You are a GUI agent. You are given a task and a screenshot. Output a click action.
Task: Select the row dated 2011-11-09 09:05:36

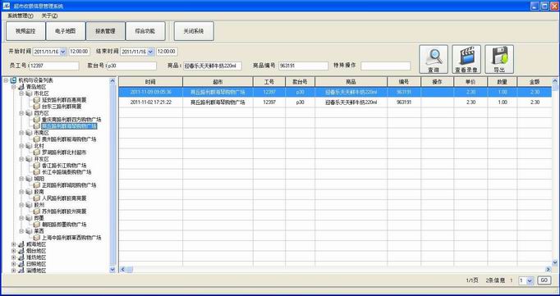pyautogui.click(x=335, y=92)
